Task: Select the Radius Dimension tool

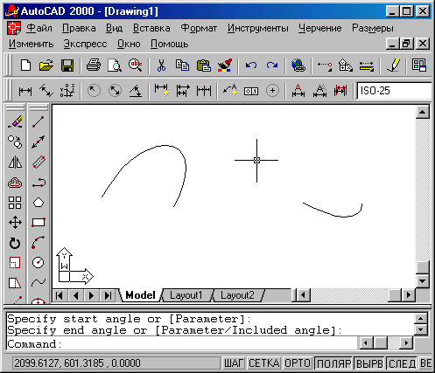Action: point(94,91)
